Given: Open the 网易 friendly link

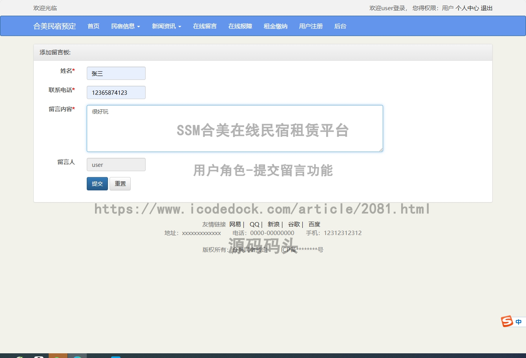Looking at the screenshot, I should pyautogui.click(x=235, y=224).
